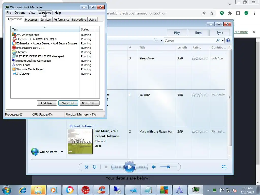The image size is (260, 195).
Task: Click the Stop playback button
Action: click(x=106, y=167)
